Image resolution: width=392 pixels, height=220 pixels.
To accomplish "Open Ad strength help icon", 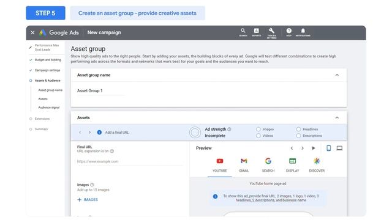I will click(229, 129).
